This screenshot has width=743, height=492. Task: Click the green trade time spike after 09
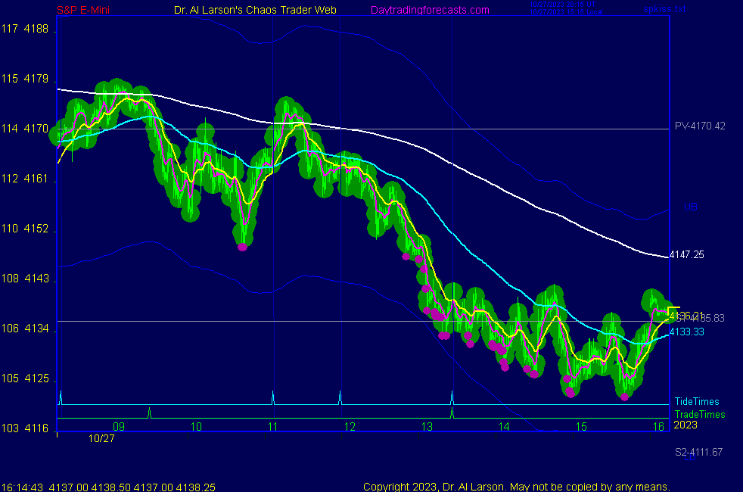click(149, 413)
